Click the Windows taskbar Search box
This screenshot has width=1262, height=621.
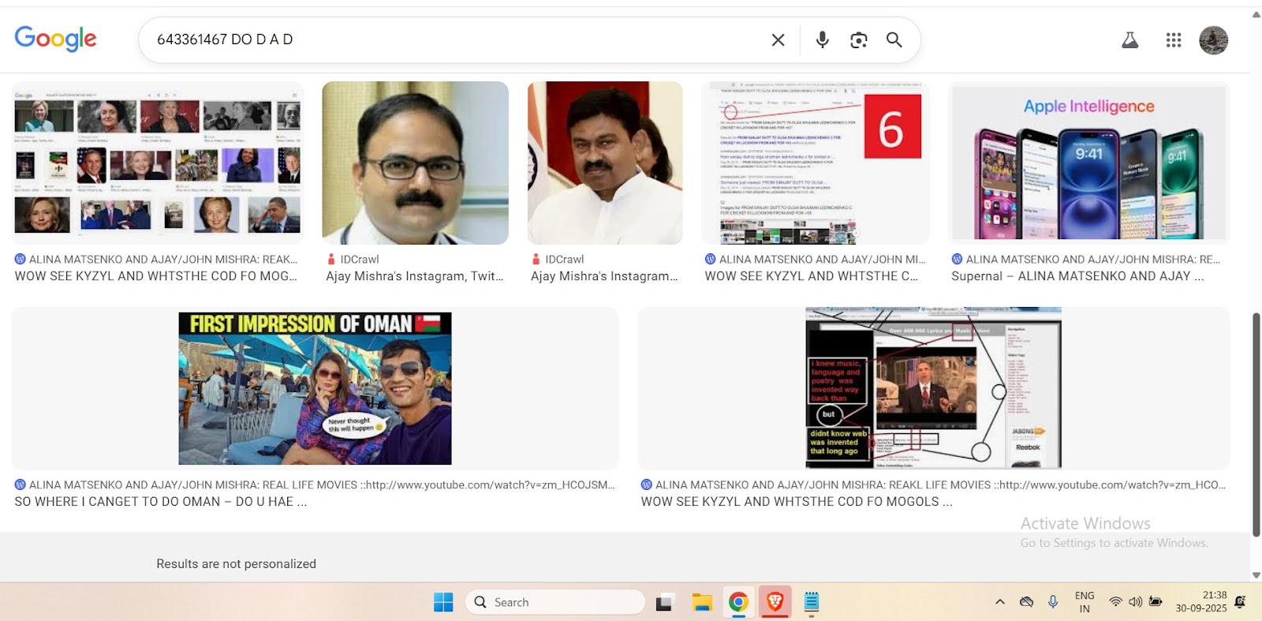click(555, 602)
